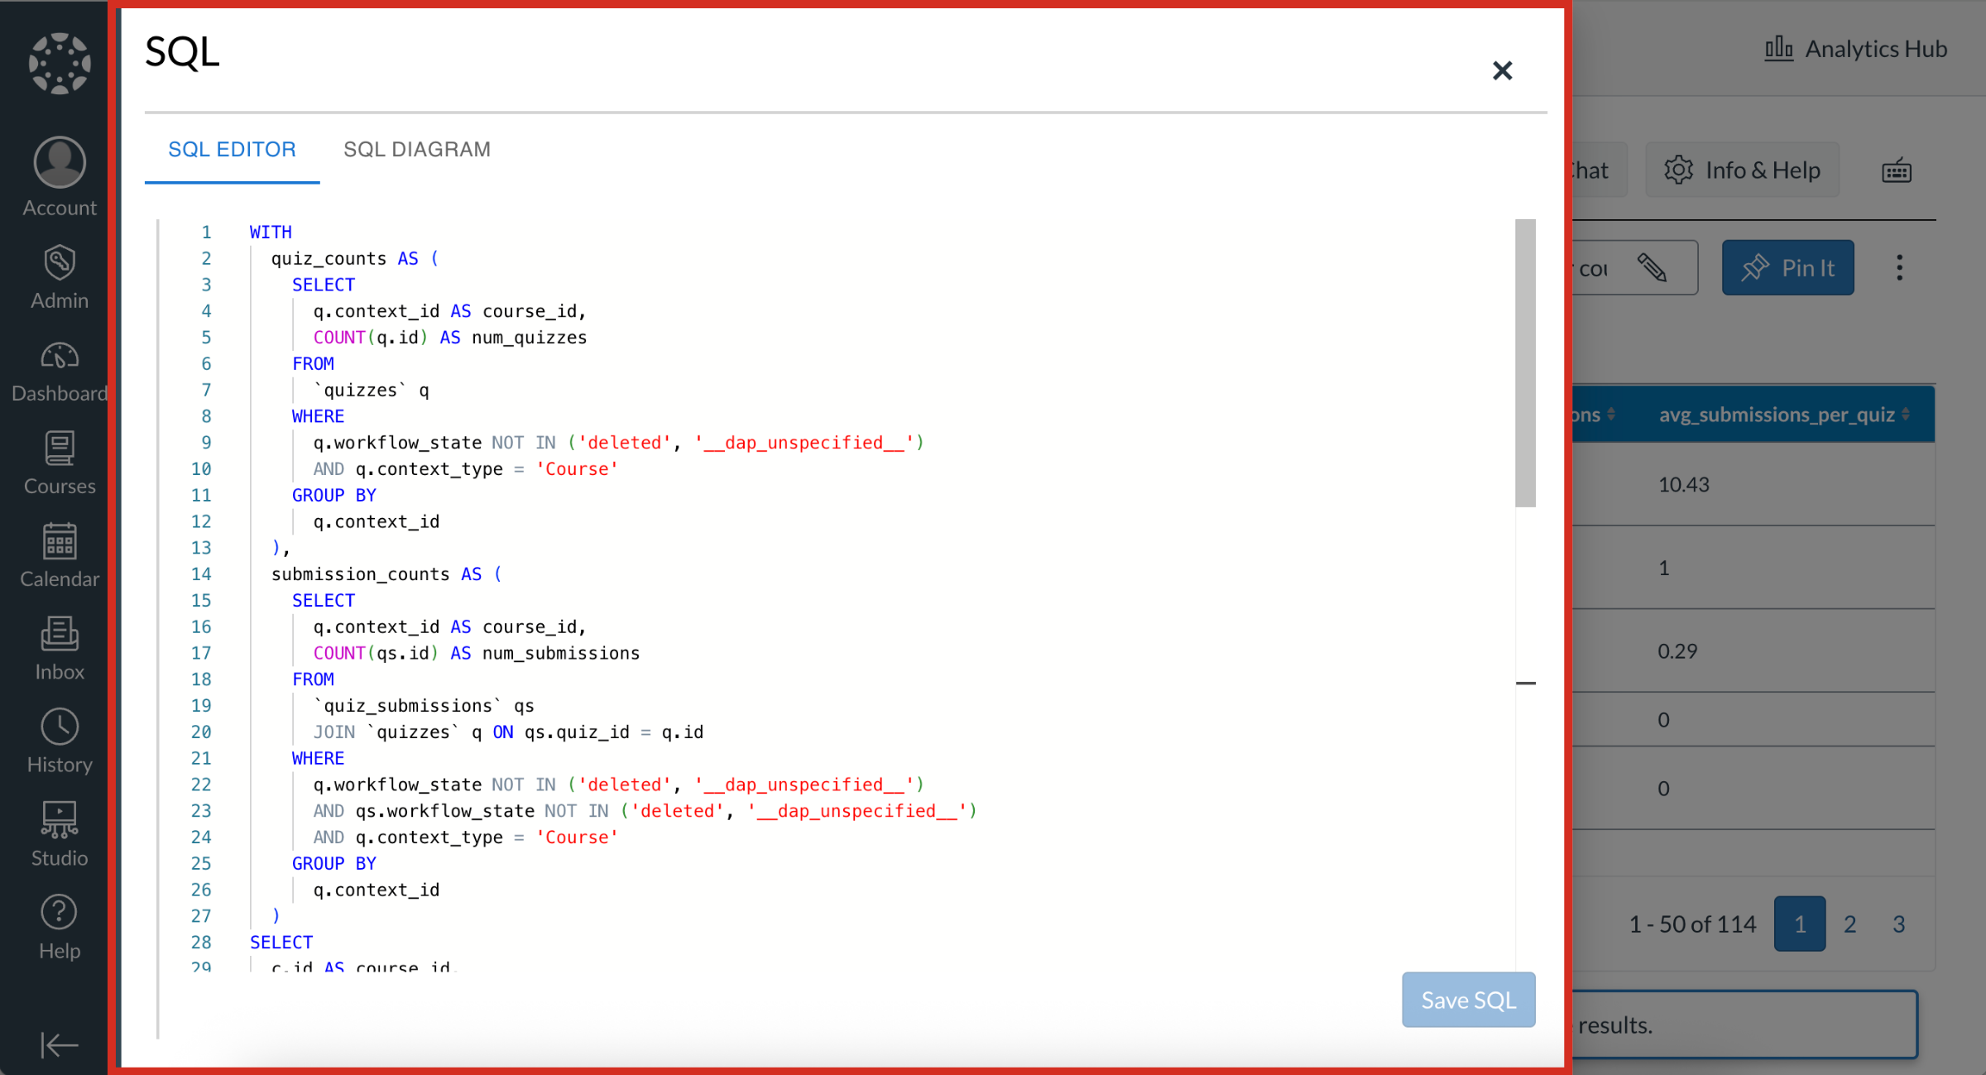Click the pencil edit icon
Viewport: 1986px width, 1075px height.
point(1652,267)
